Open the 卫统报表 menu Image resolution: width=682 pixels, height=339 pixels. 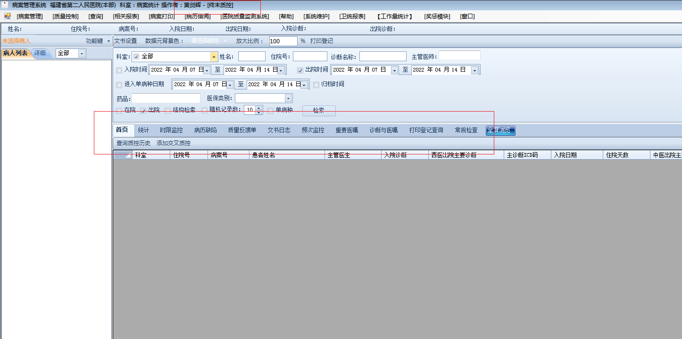click(x=352, y=16)
